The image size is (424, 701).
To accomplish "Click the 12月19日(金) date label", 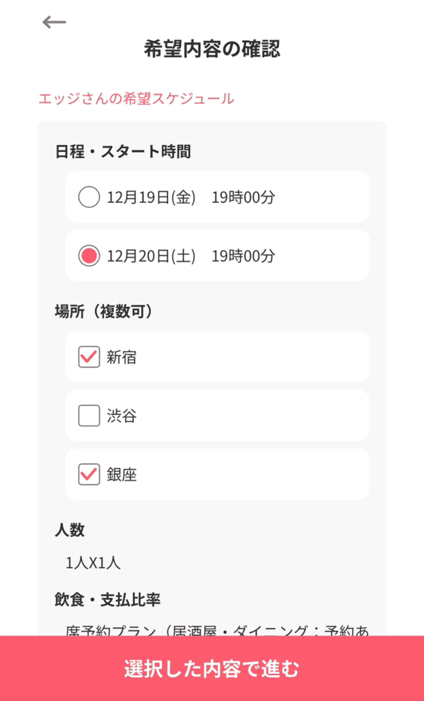I will (x=151, y=197).
